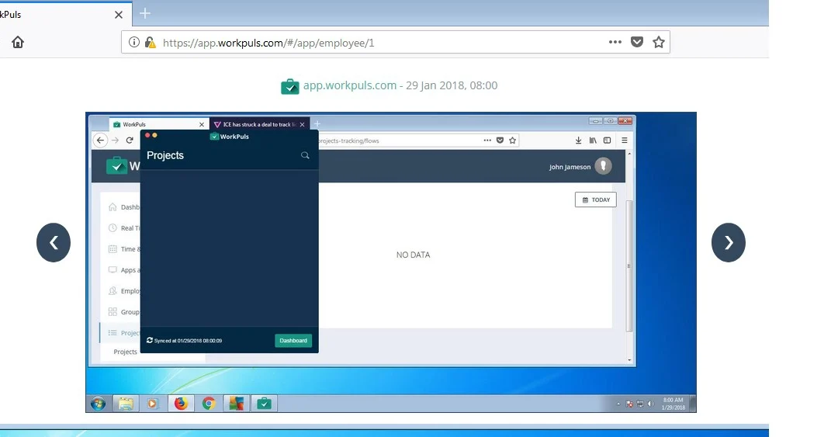Select Employees item in sidebar
The image size is (838, 437).
point(124,291)
